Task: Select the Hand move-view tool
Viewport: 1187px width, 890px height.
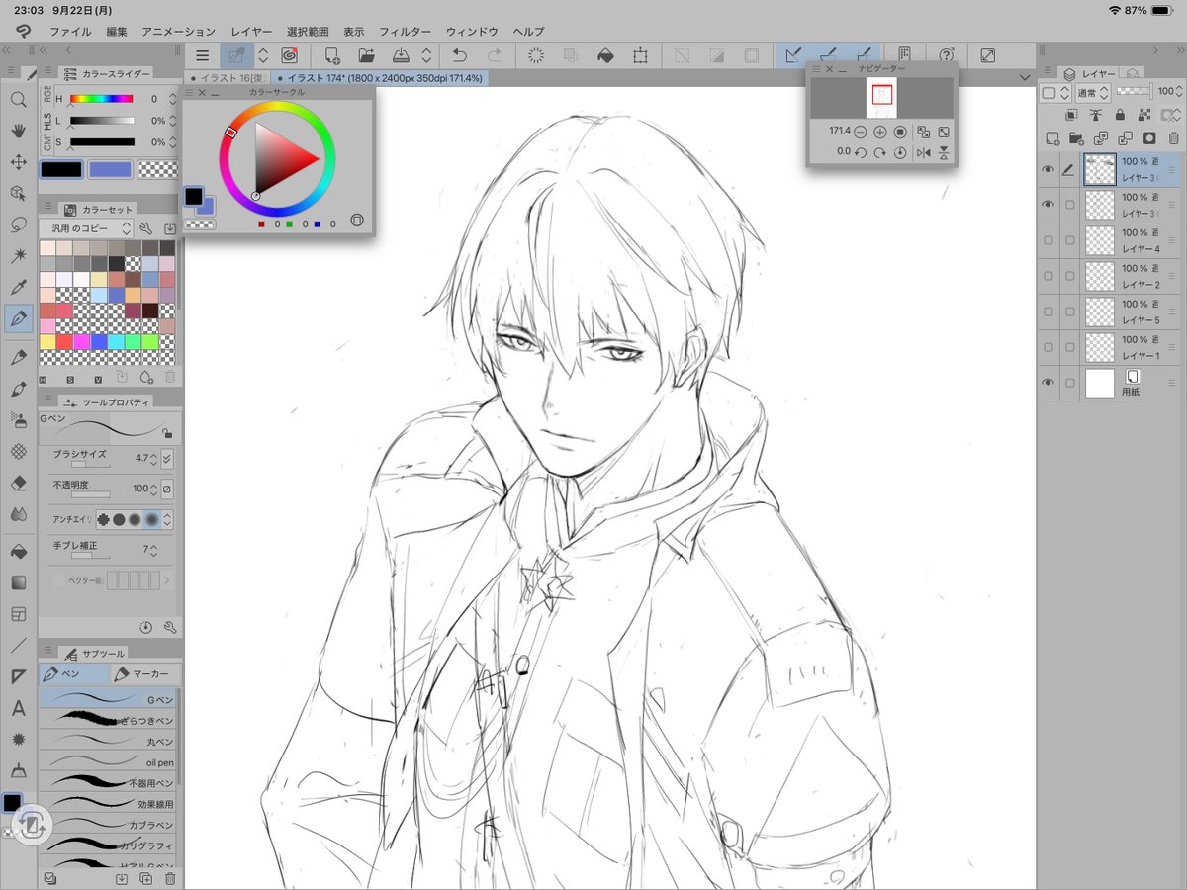Action: [18, 131]
